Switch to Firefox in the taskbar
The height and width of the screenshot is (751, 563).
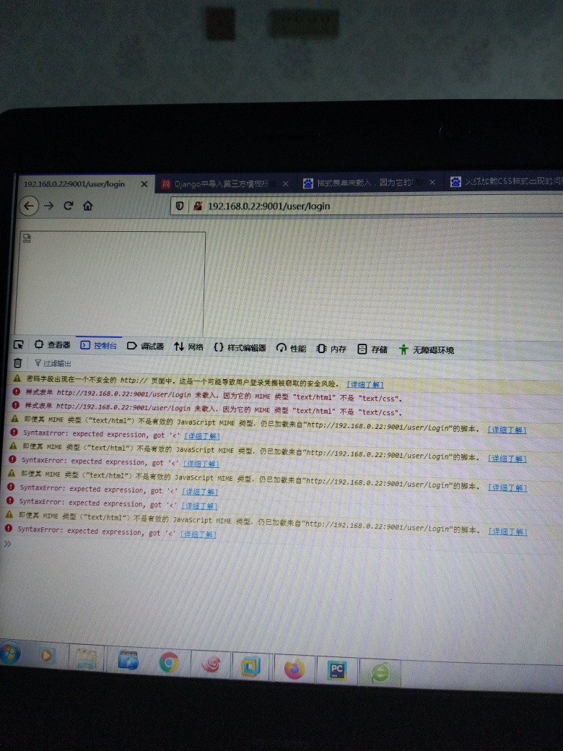coord(294,669)
